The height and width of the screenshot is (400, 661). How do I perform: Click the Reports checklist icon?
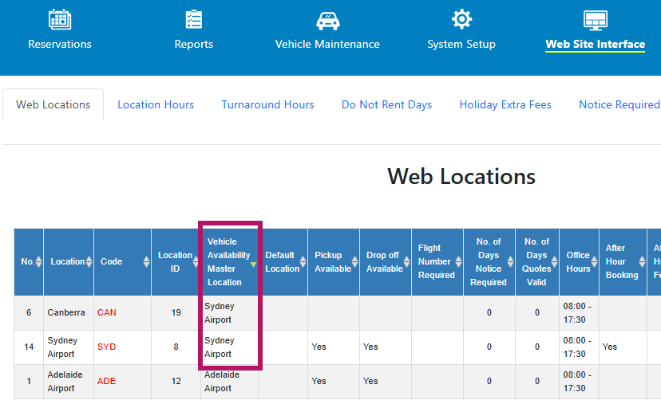coord(193,20)
